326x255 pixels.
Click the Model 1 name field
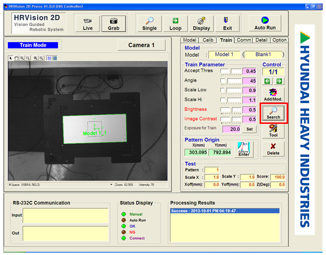(224, 55)
